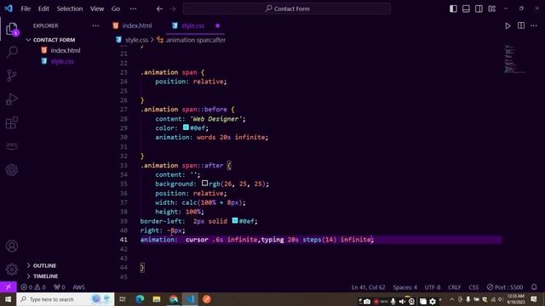Open border-left #0ef color swatch

[235, 220]
